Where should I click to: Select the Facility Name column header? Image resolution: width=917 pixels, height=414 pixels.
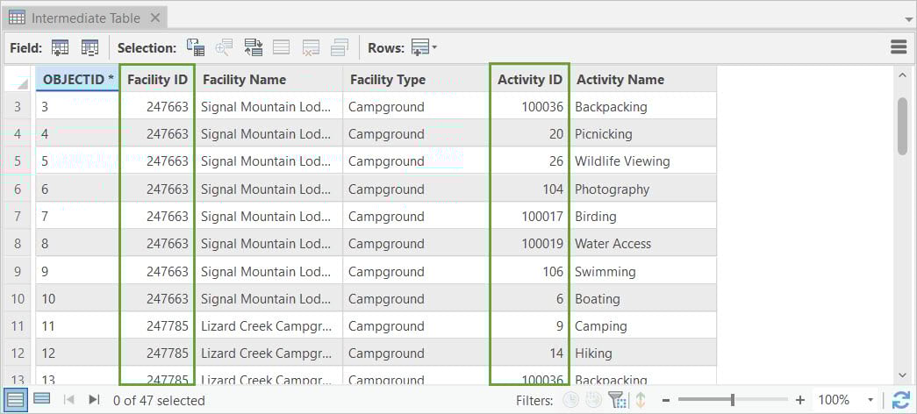point(269,80)
